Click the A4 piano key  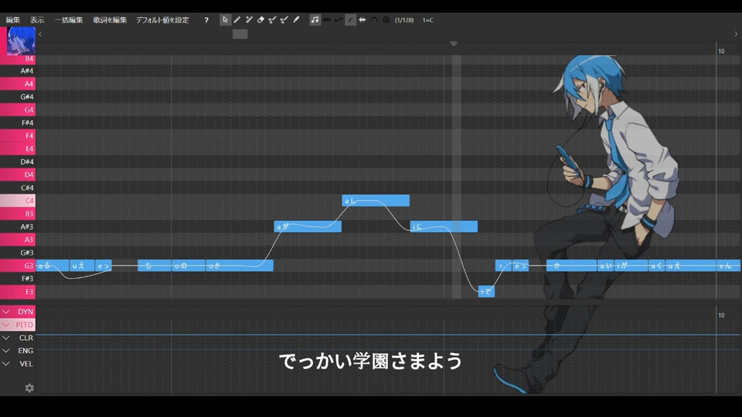18,83
